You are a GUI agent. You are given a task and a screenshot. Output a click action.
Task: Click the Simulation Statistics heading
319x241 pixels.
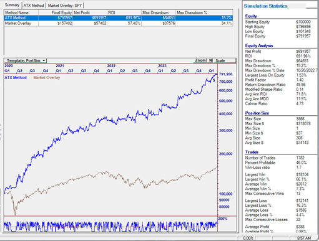pyautogui.click(x=265, y=6)
